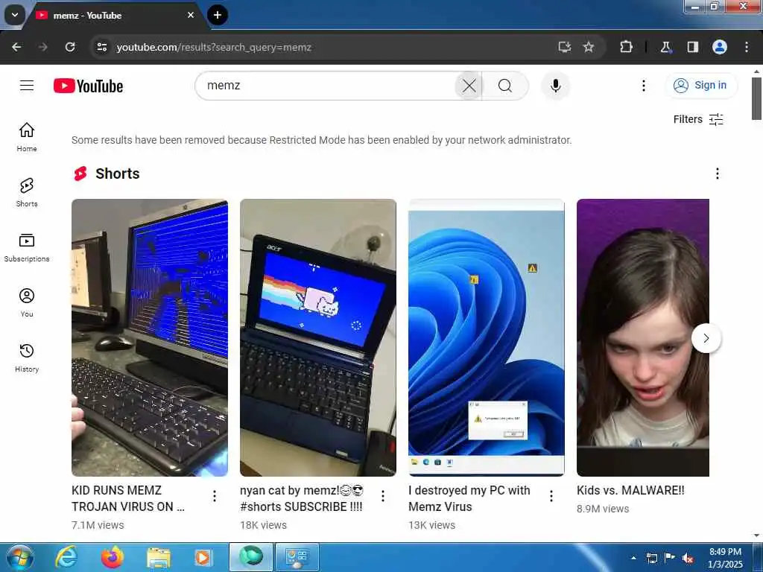Open Action Center flag icon
Screen dimensions: 763x572
tap(670, 558)
